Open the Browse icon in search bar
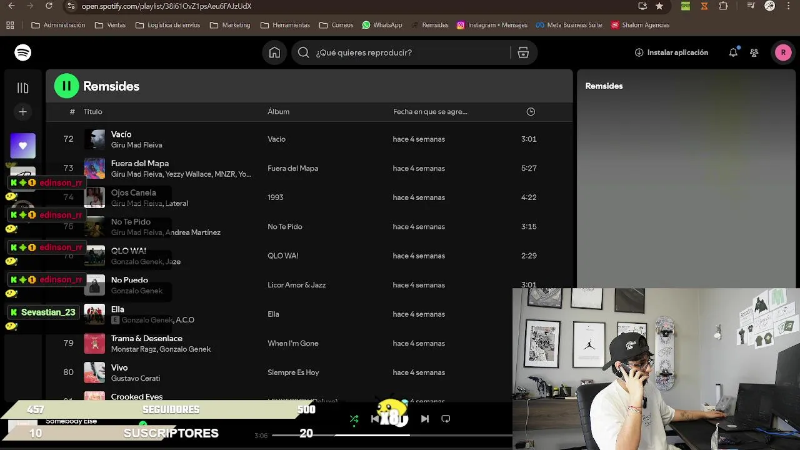Image resolution: width=800 pixels, height=450 pixels. [x=523, y=52]
